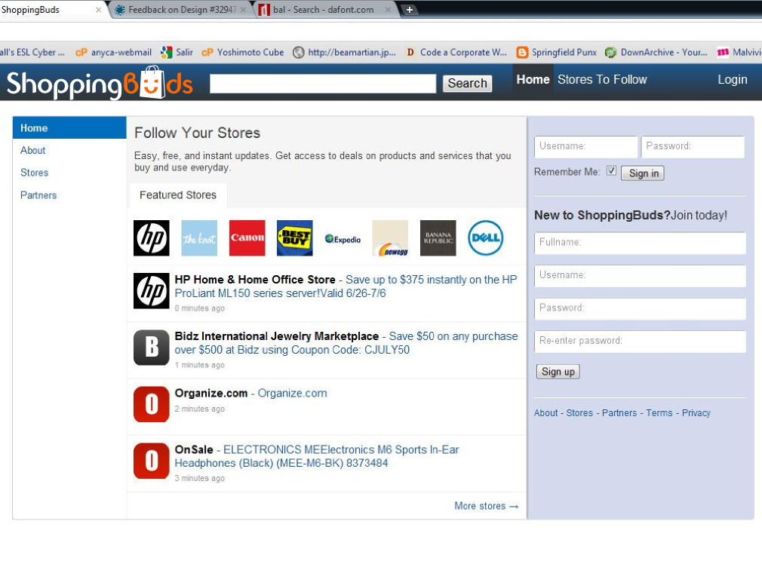
Task: Open the Dell store logo
Action: (485, 238)
